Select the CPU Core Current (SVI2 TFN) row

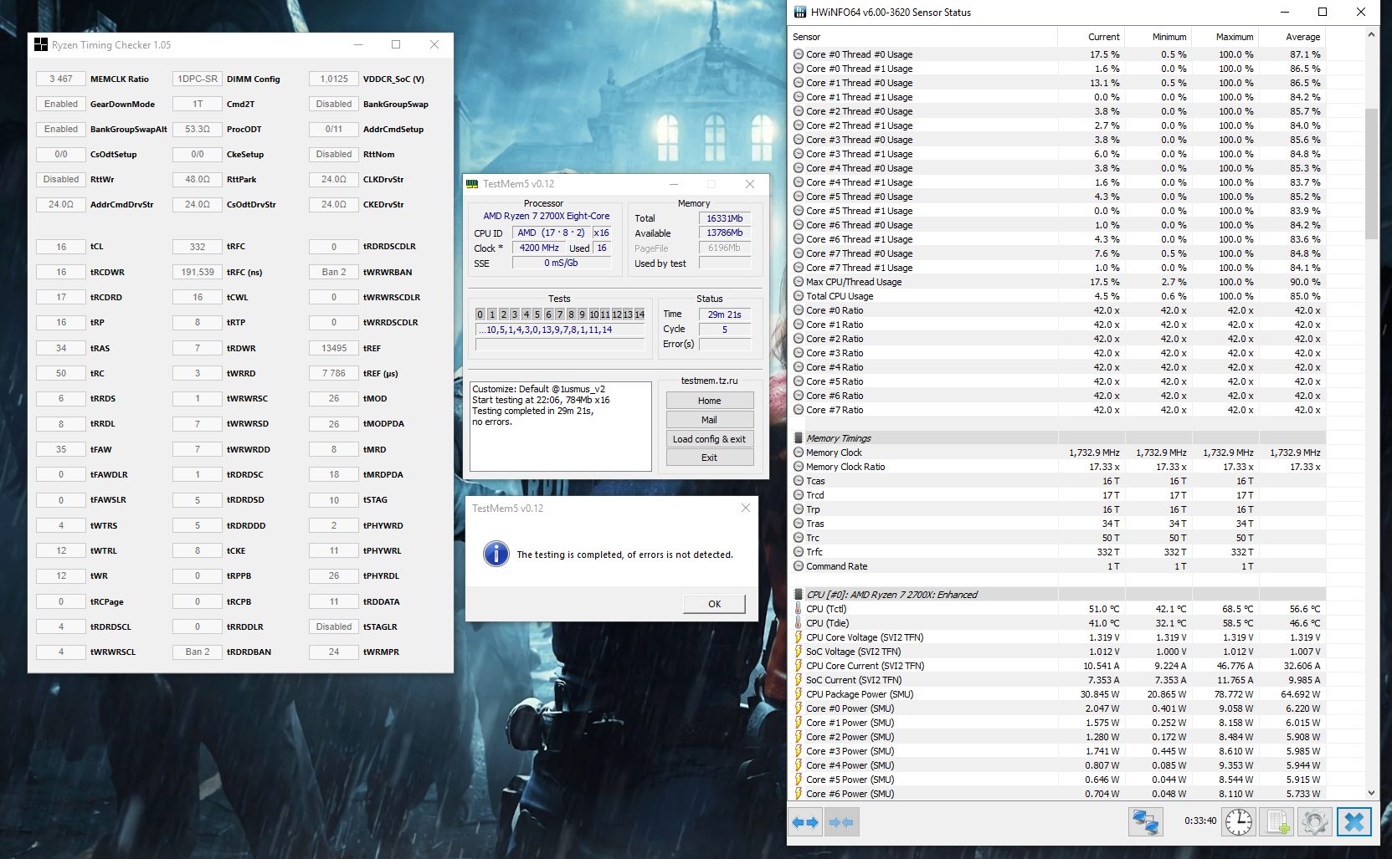[1058, 666]
